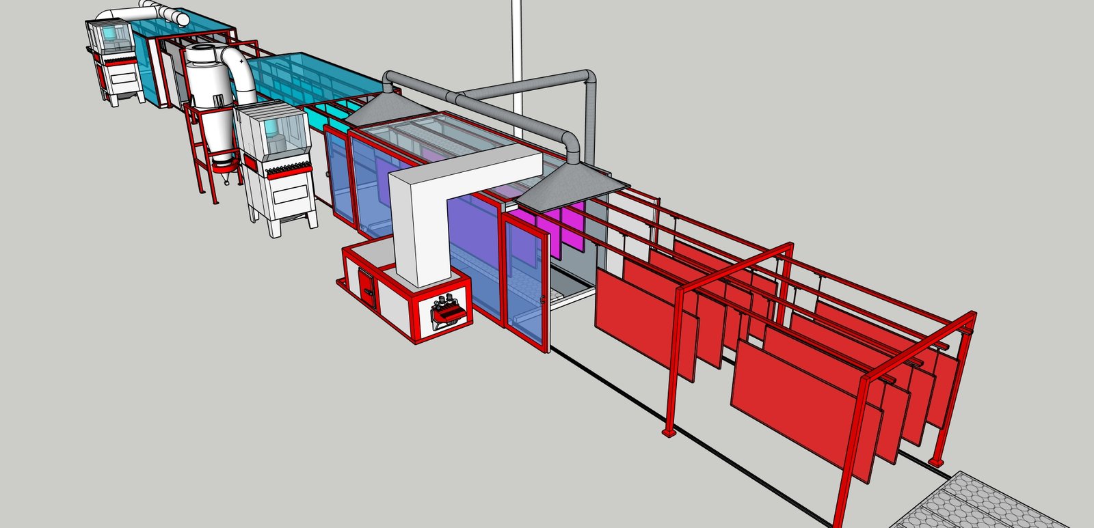Select the open blue glass oven door

[x=525, y=280]
